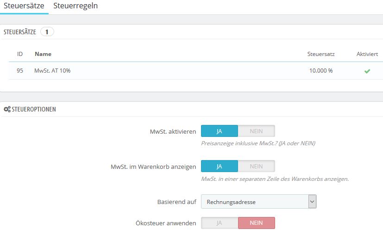This screenshot has width=383, height=235.
Task: Set MwSt. aktivieren to NEIN
Action: 256,131
